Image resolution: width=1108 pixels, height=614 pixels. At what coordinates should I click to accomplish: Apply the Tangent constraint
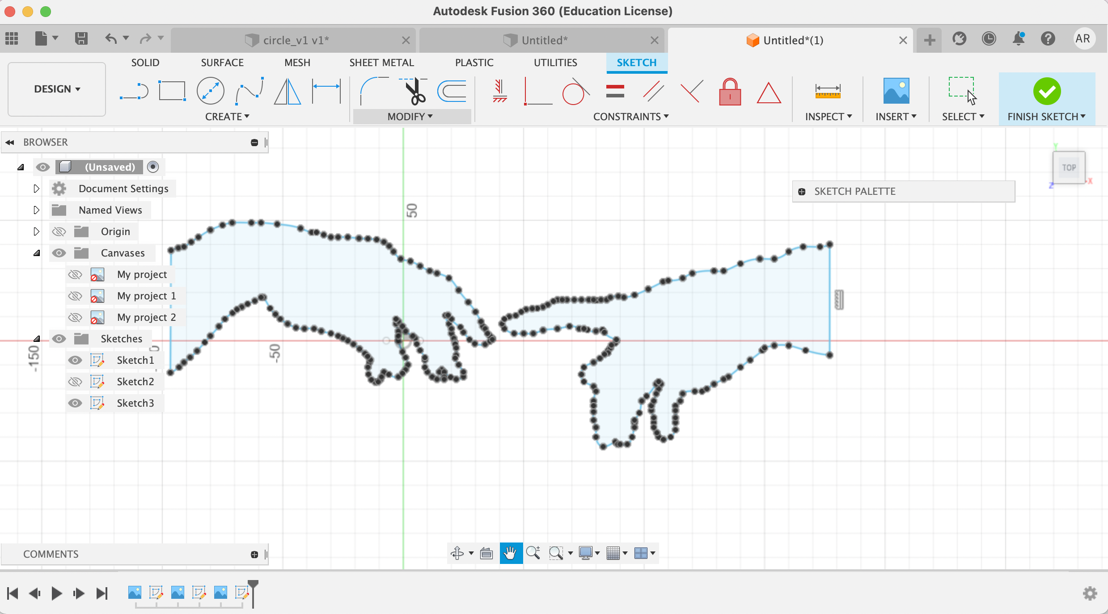(x=576, y=91)
